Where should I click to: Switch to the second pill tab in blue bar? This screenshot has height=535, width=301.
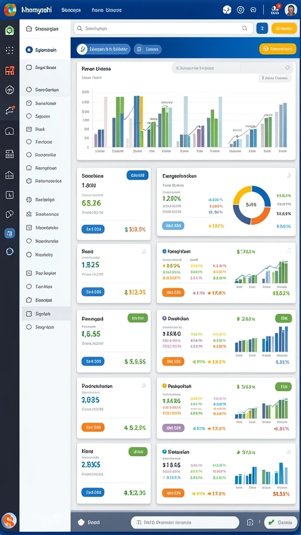point(148,49)
